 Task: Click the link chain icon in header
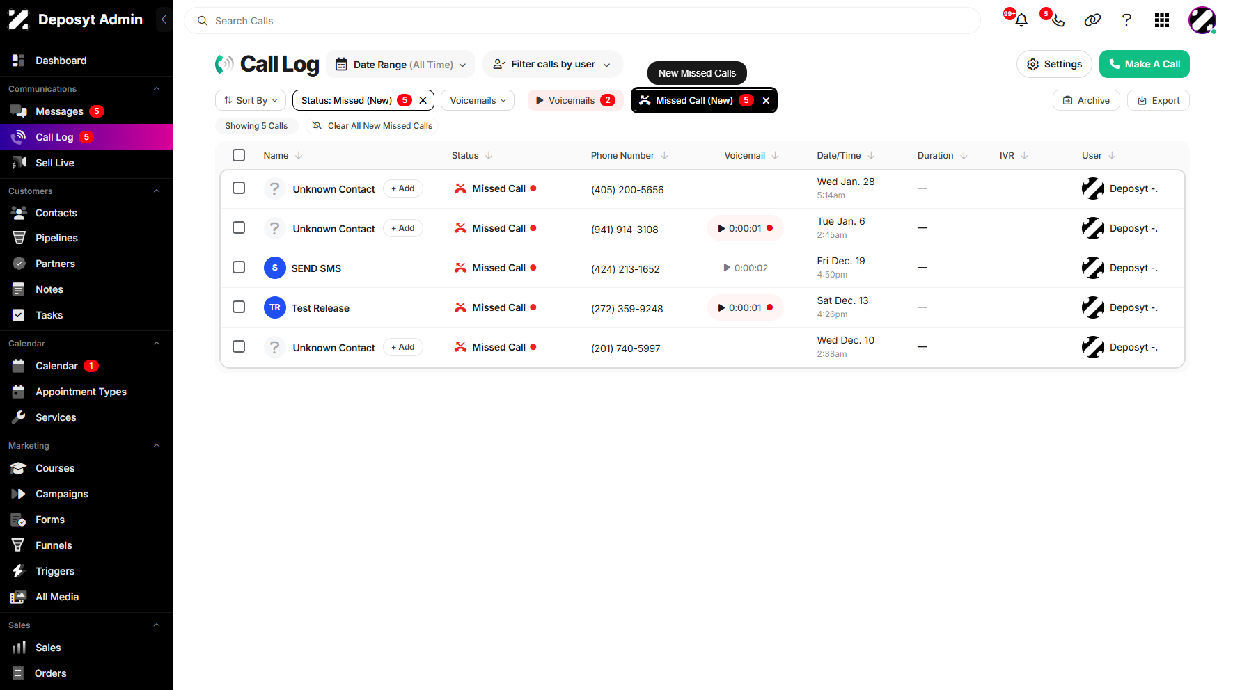click(1092, 20)
